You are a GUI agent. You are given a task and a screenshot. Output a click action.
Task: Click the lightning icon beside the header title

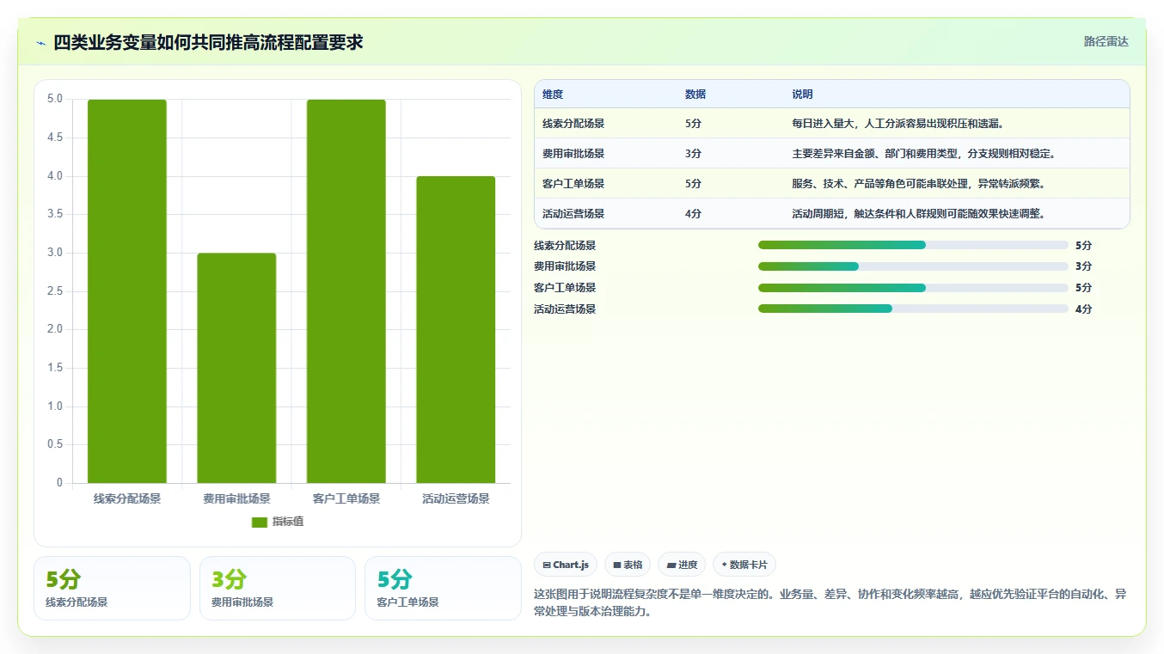41,43
